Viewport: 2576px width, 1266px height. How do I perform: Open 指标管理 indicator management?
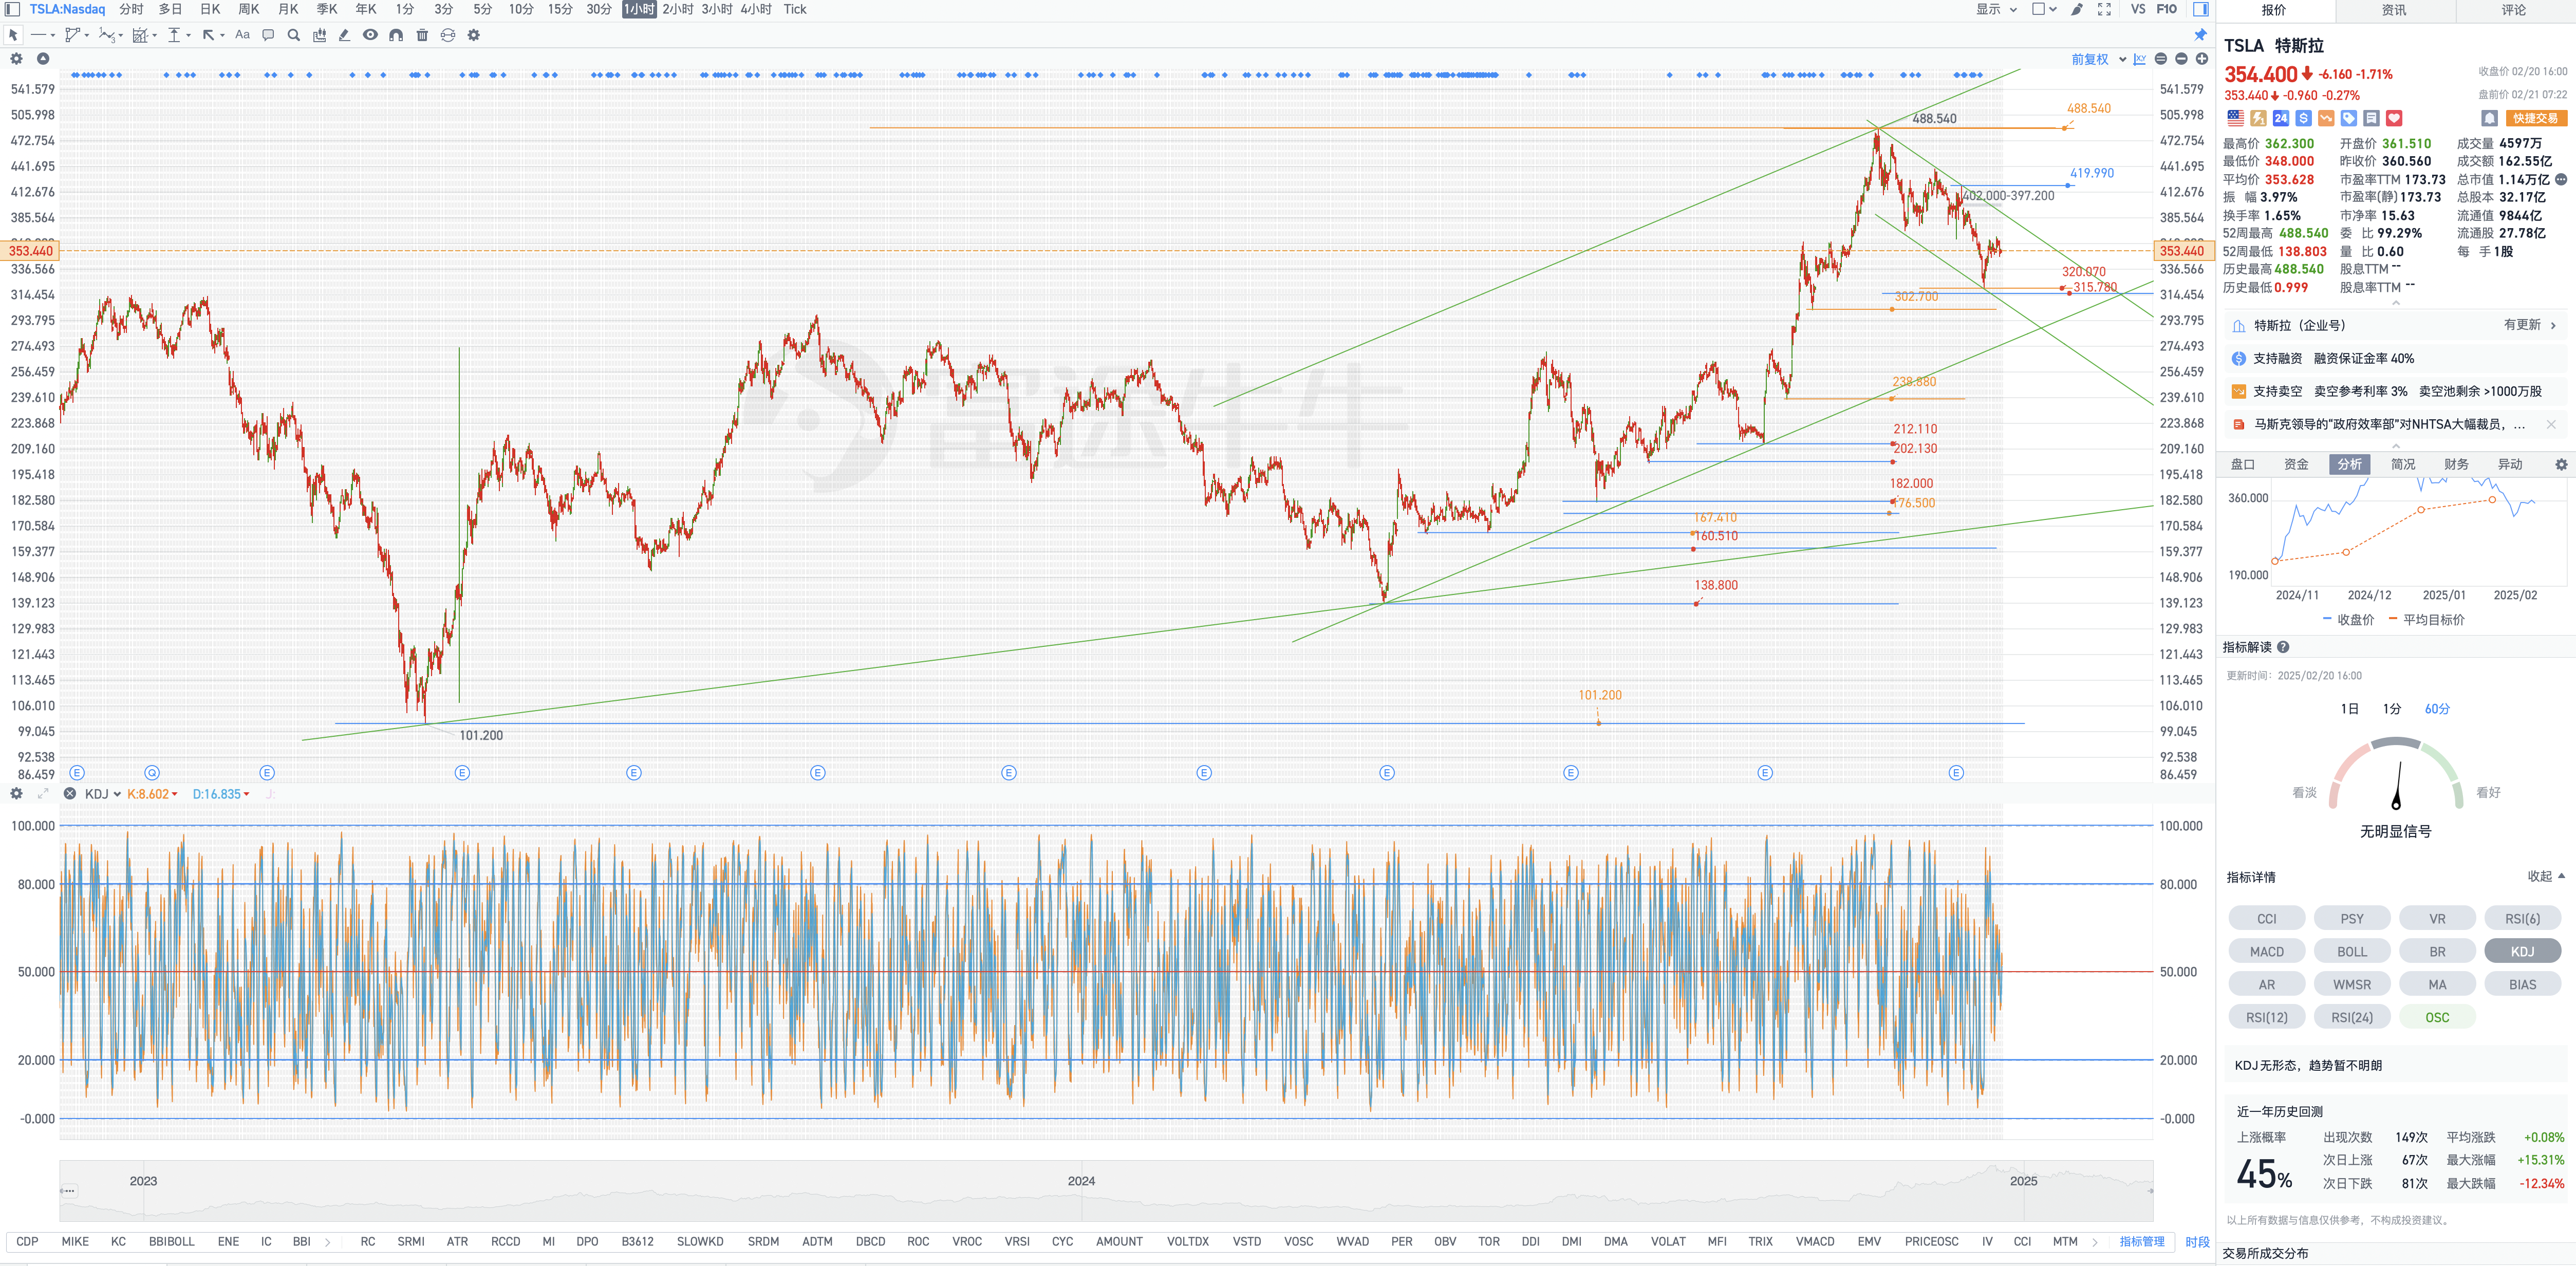coord(2141,1242)
